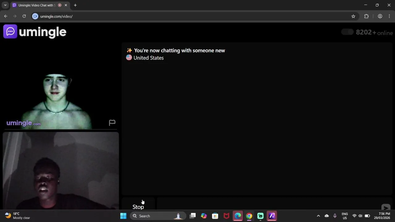The height and width of the screenshot is (222, 395).
Task: Click the umingle.com label on stranger video
Action: (x=23, y=123)
